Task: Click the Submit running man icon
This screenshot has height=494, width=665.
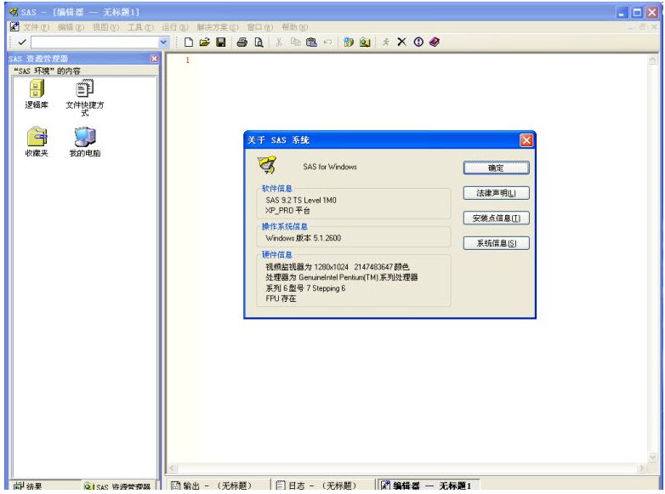Action: pos(385,42)
